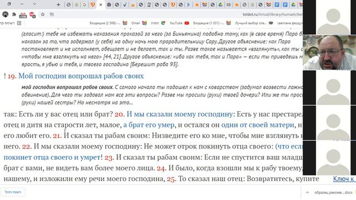The image size is (356, 200).
Task: Click the maps bookmark favicon
Action: (163, 23)
